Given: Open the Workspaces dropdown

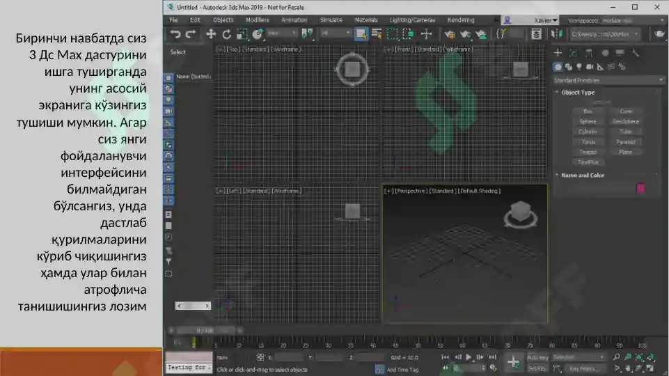Looking at the screenshot, I should 633,20.
